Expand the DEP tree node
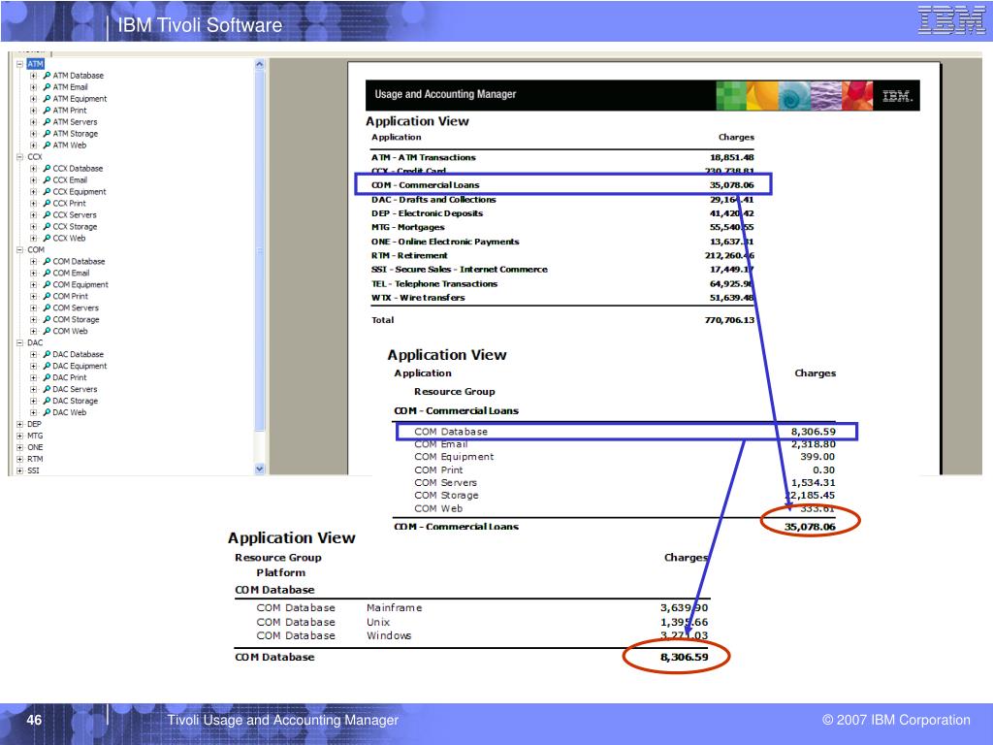Screen dimensions: 993x745 point(19,424)
